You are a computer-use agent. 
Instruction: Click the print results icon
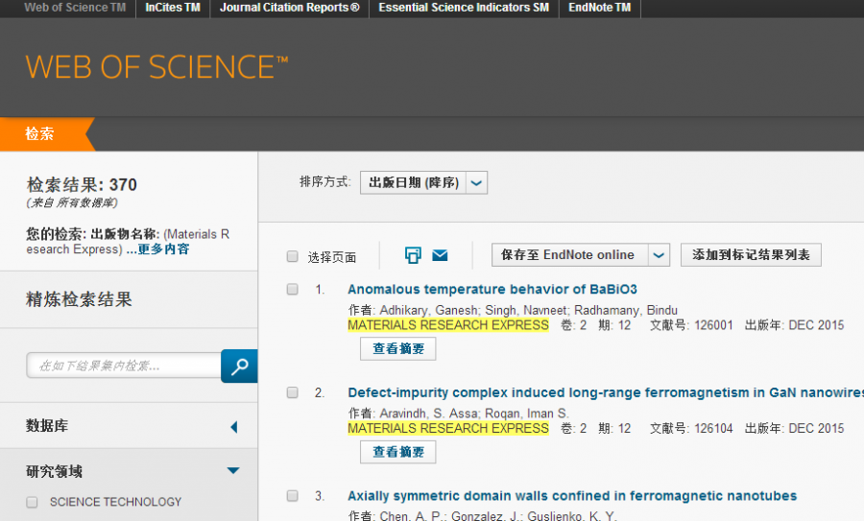tap(413, 255)
